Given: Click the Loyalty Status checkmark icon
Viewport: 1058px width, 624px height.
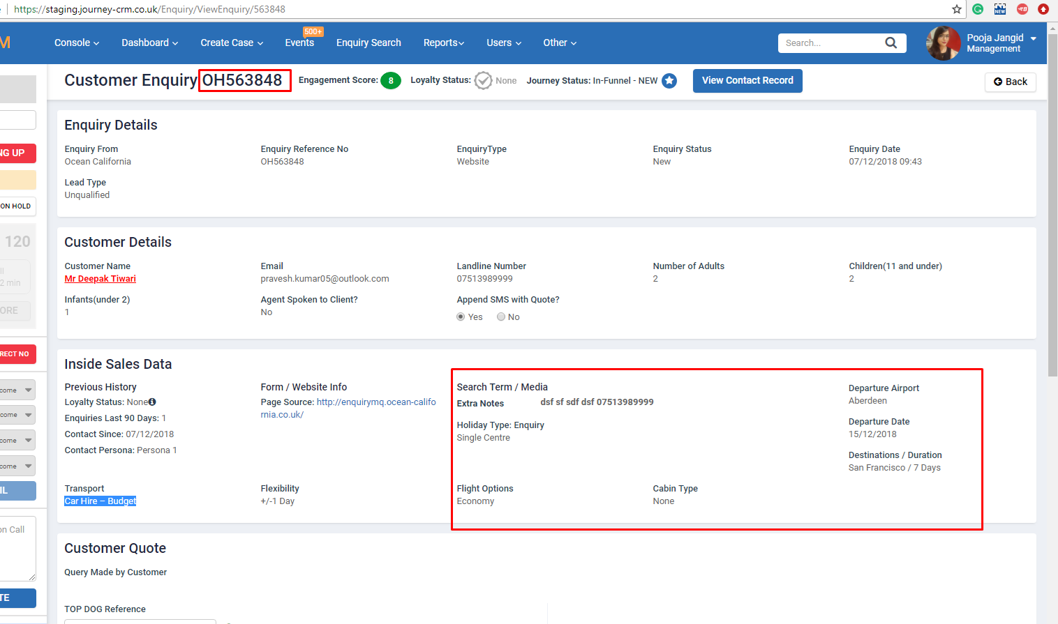Looking at the screenshot, I should click(x=483, y=81).
